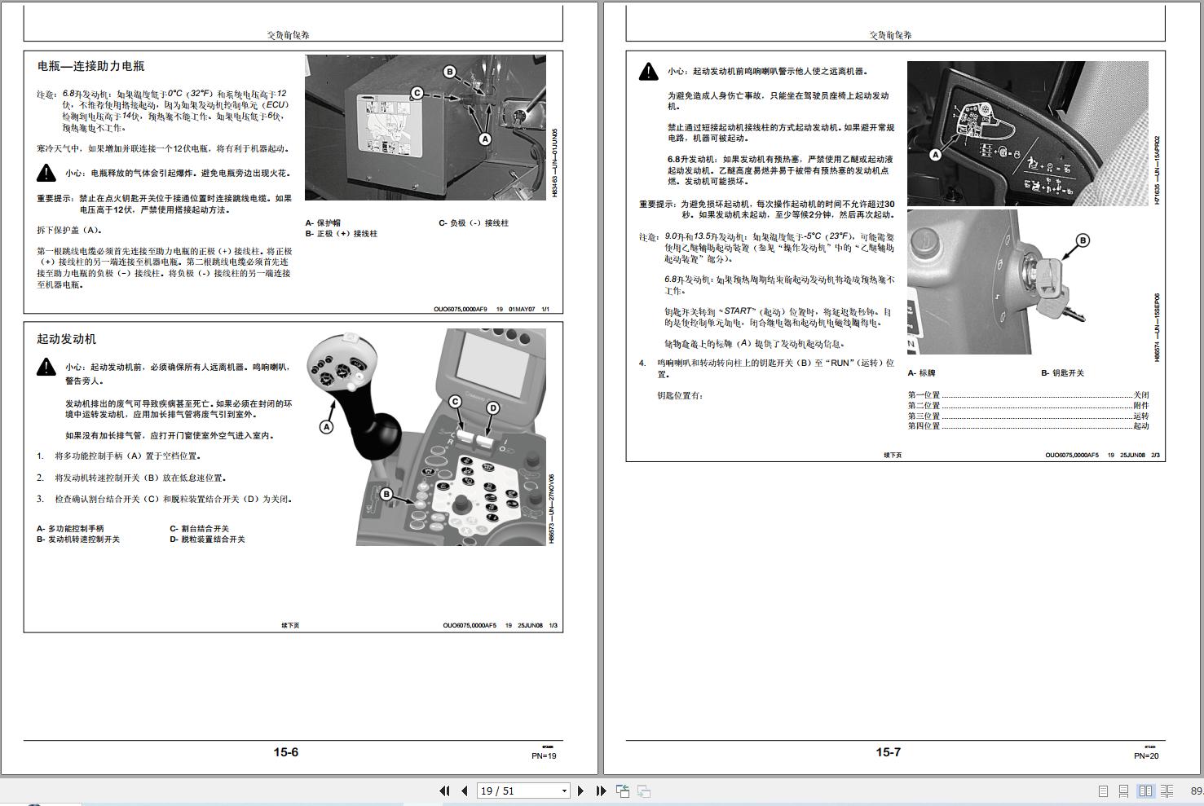
Task: Go to the previous page
Action: click(x=465, y=791)
